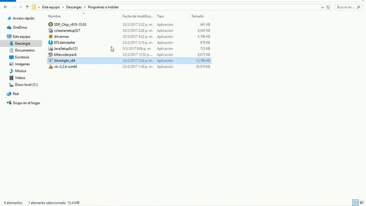Select 'Red' in navigation pane
The height and width of the screenshot is (206, 366).
pos(15,94)
